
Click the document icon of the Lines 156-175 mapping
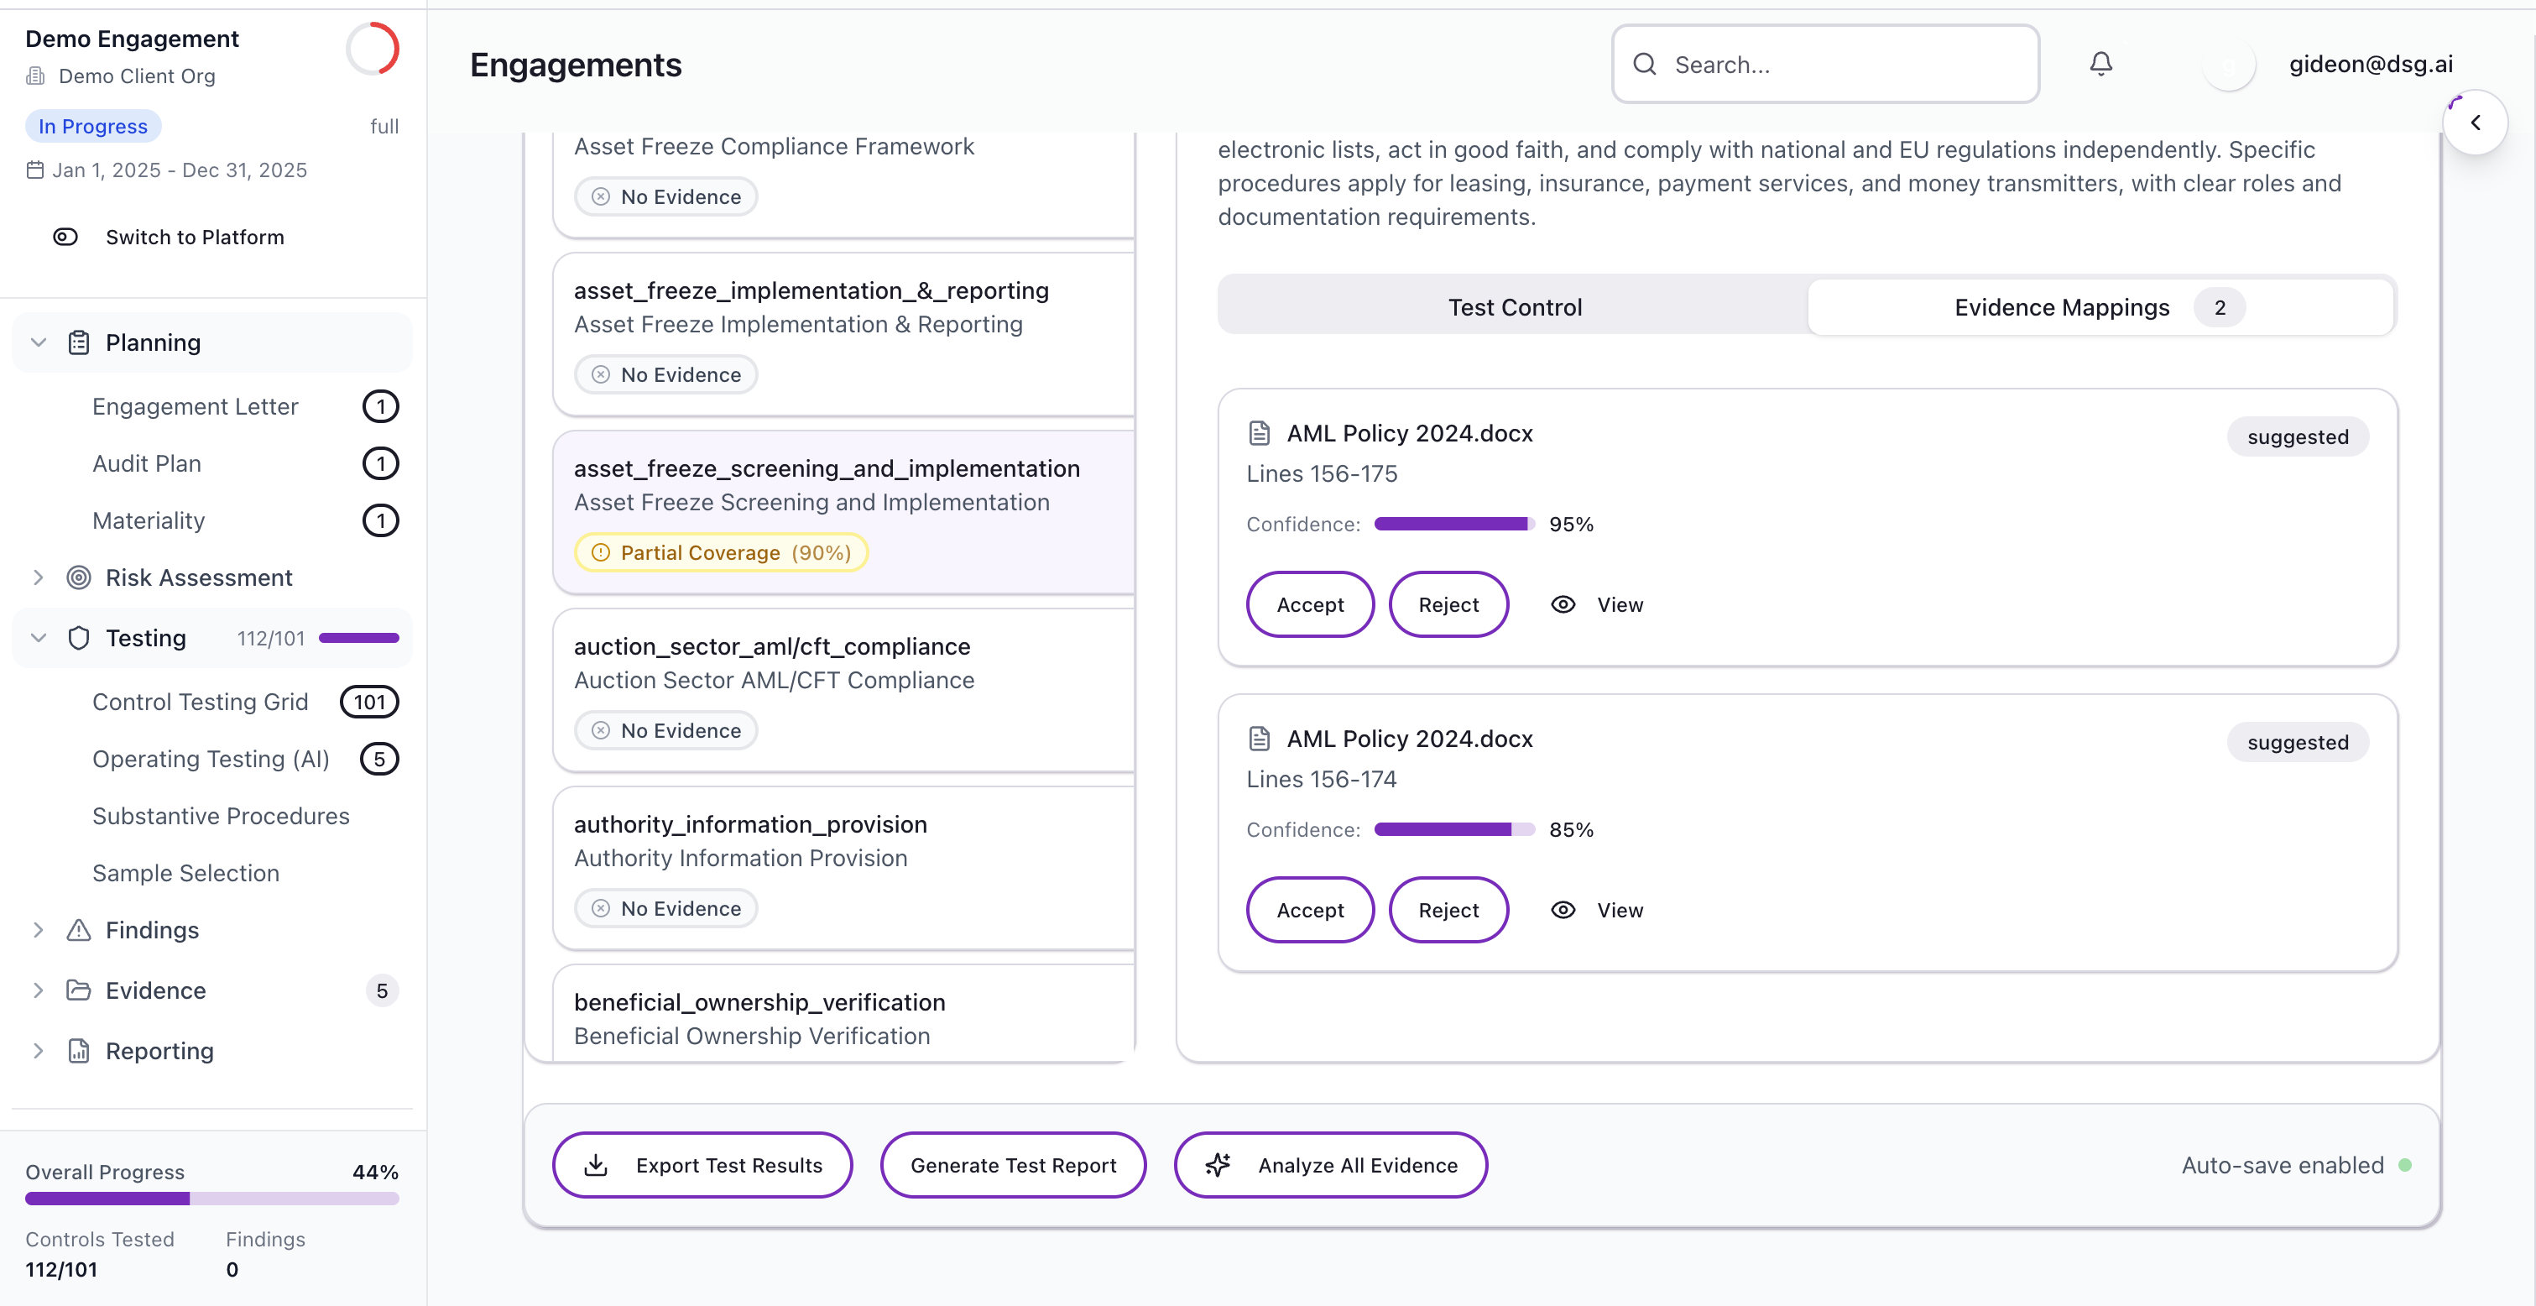click(x=1259, y=432)
